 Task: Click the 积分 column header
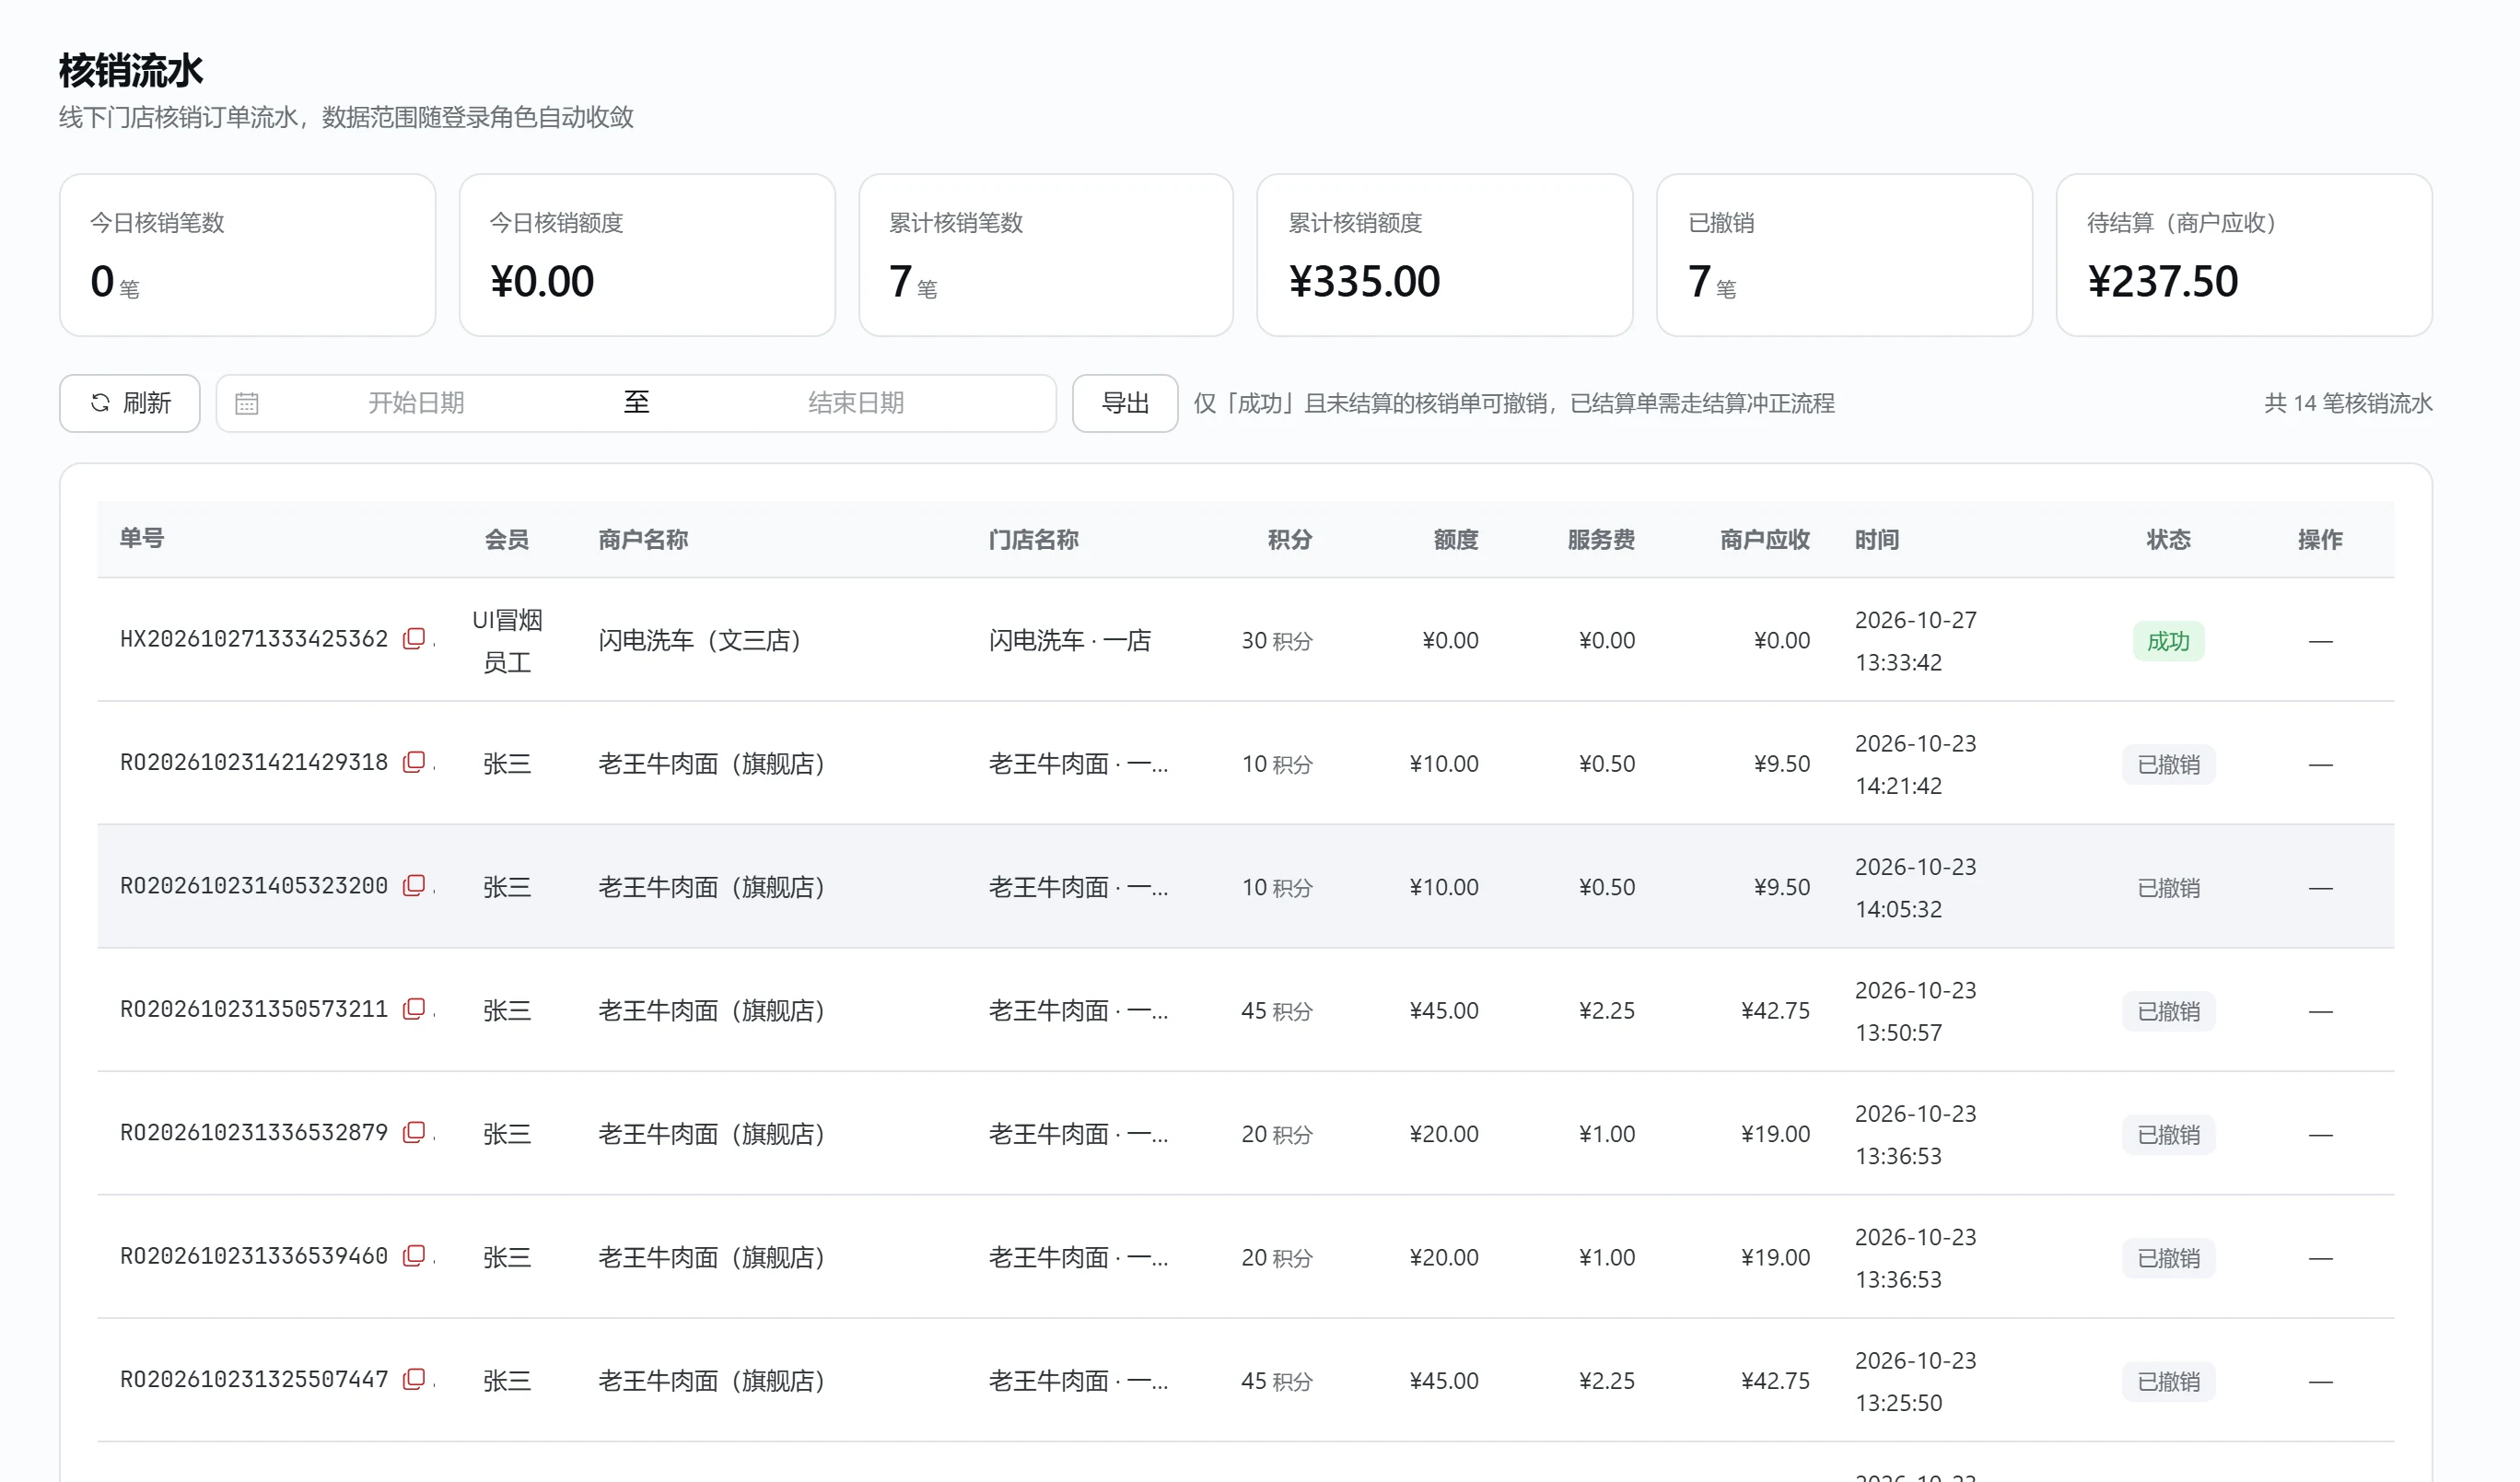click(1290, 540)
